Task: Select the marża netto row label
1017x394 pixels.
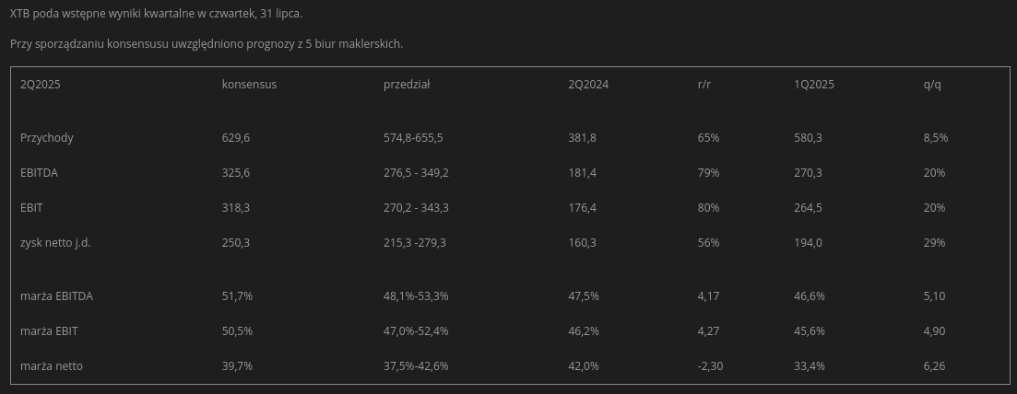Action: [x=52, y=366]
